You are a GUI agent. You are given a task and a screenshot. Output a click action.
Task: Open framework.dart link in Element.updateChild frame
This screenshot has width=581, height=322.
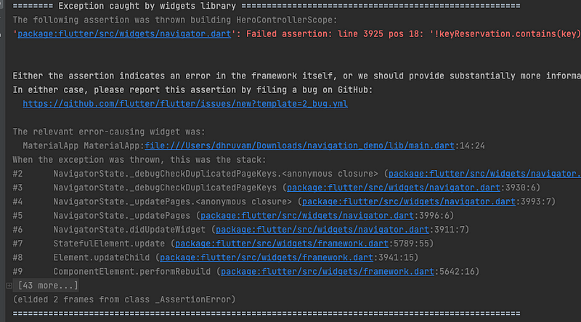pos(267,257)
